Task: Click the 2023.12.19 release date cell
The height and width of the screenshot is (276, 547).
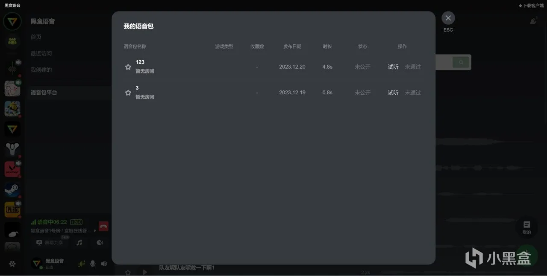Action: (x=292, y=93)
